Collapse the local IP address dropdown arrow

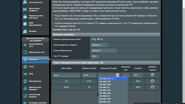click(118, 75)
